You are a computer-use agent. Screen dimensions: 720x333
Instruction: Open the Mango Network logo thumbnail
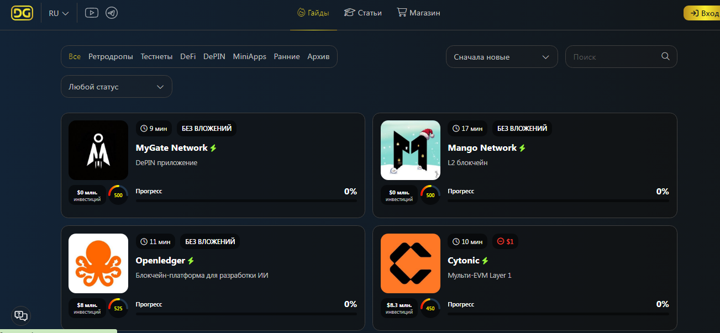point(411,150)
